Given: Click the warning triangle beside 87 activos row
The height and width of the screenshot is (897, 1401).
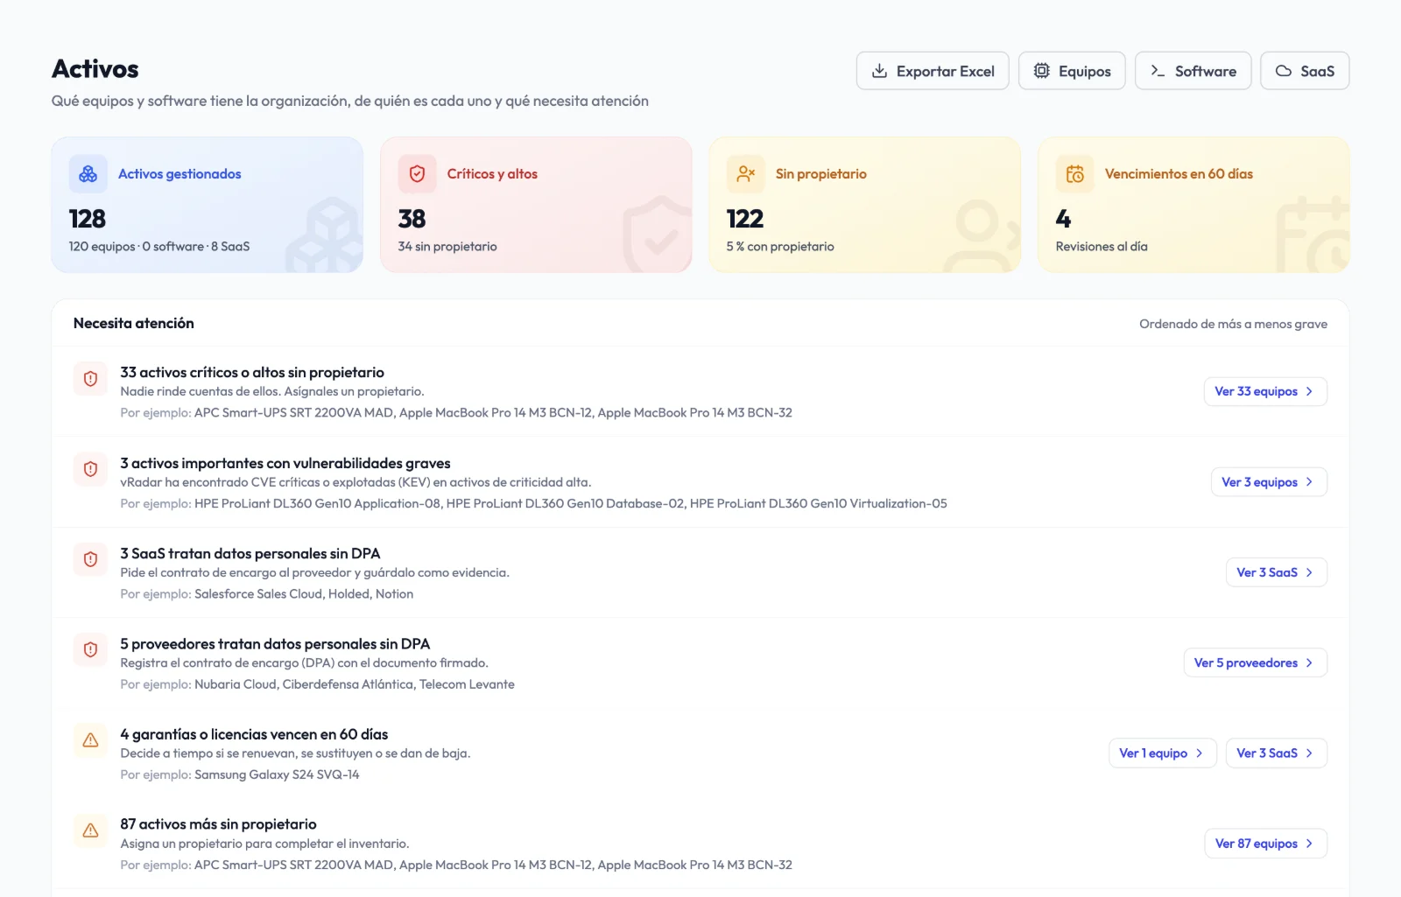Looking at the screenshot, I should 90,830.
